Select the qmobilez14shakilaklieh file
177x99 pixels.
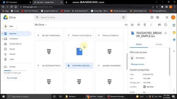pos(110,55)
